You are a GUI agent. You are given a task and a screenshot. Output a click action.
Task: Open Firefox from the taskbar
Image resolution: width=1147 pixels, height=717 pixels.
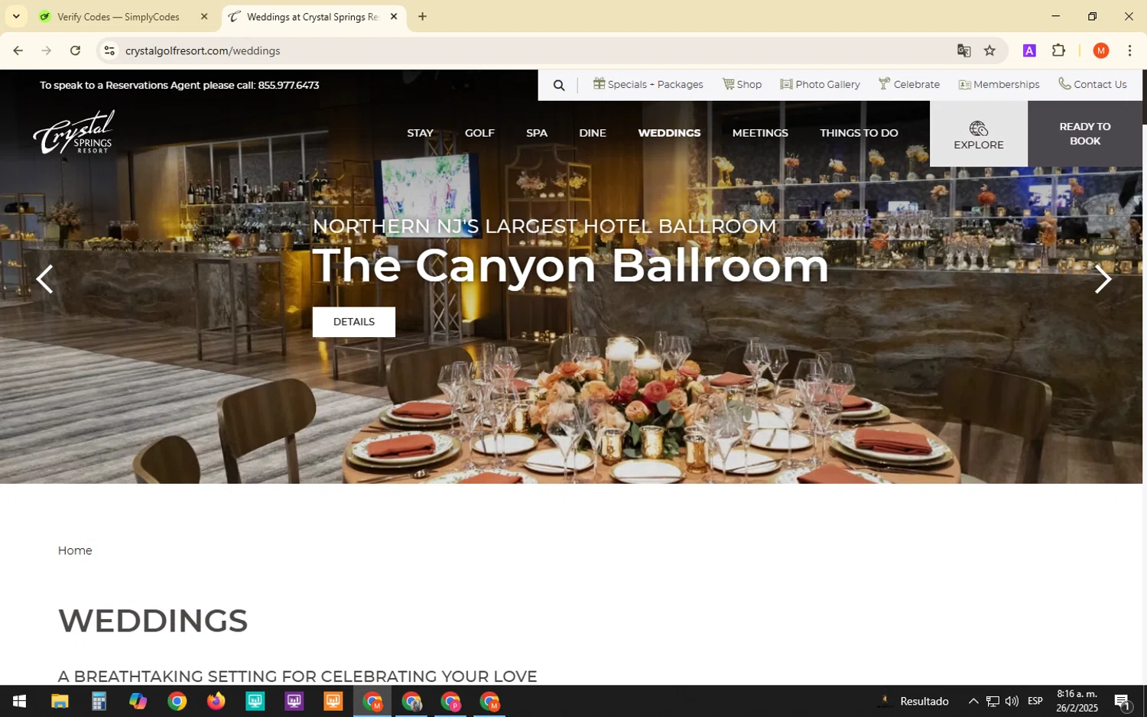click(x=216, y=701)
